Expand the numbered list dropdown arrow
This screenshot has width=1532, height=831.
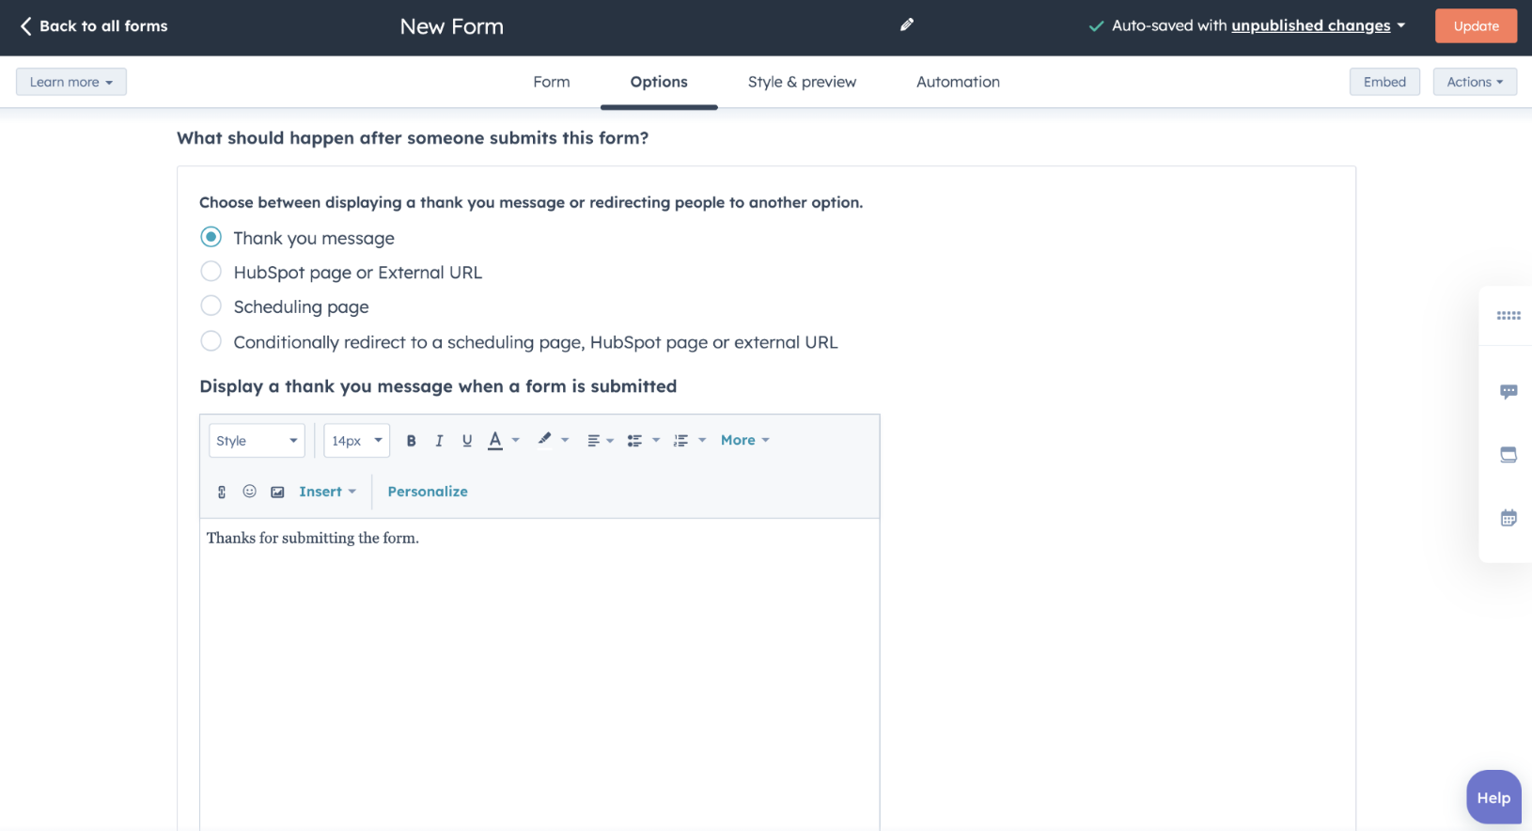(x=702, y=440)
